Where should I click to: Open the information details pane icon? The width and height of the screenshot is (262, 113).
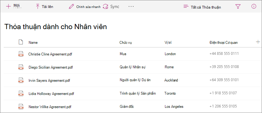(x=254, y=6)
